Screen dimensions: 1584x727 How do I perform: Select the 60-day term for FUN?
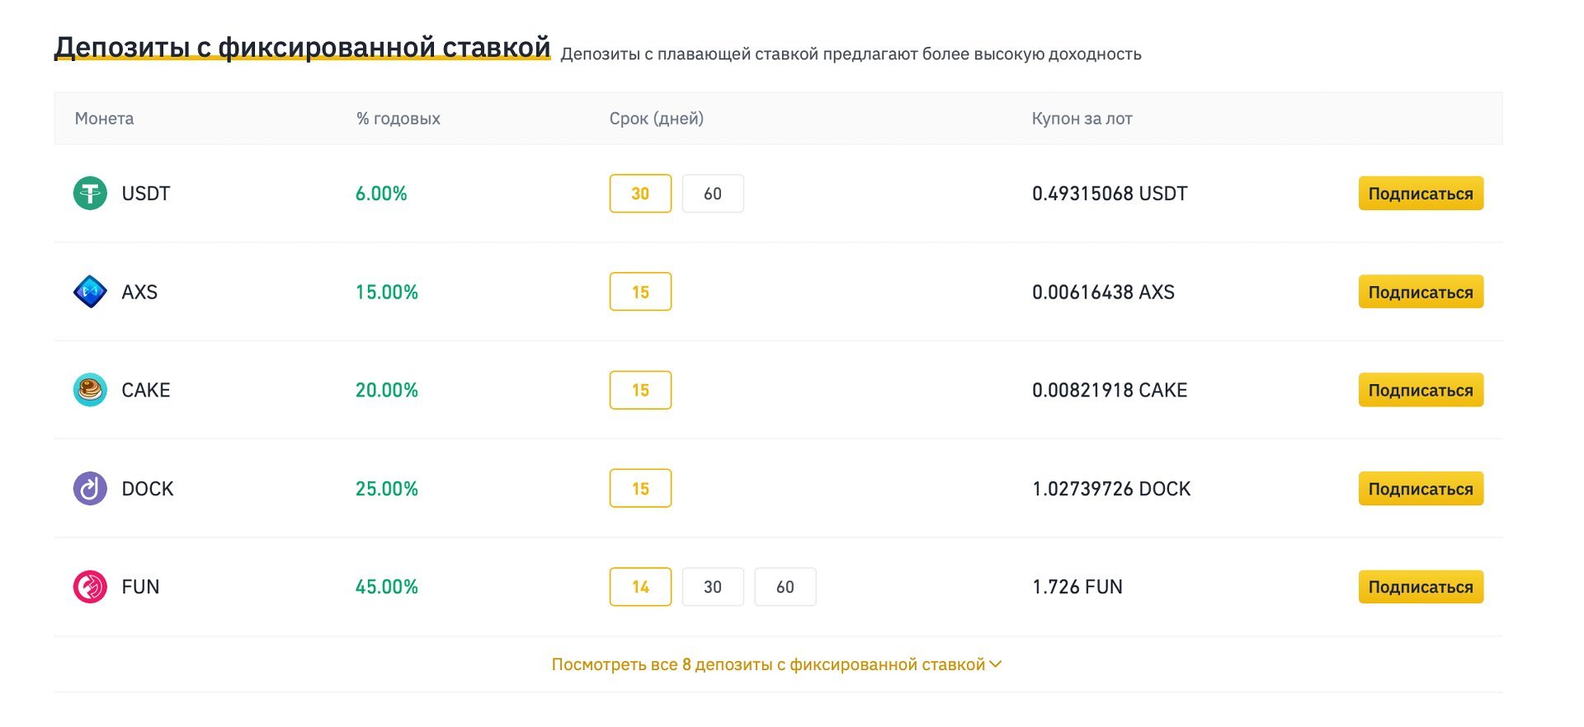pos(785,586)
